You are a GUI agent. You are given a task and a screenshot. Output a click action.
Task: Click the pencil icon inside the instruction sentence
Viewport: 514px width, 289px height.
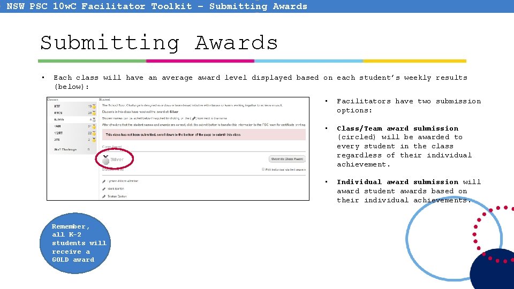[193, 118]
